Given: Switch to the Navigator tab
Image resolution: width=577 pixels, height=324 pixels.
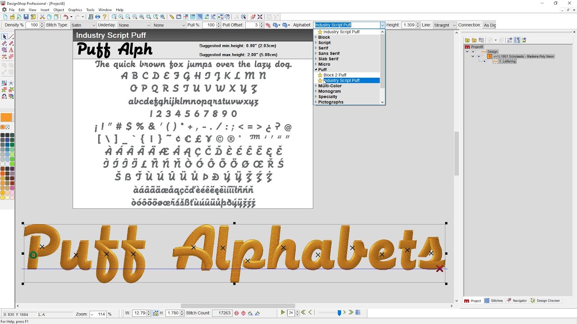Looking at the screenshot, I should 517,301.
